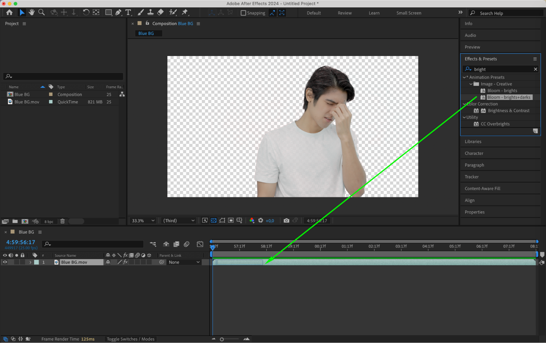Click the delete trash icon in Project panel

[x=63, y=221]
